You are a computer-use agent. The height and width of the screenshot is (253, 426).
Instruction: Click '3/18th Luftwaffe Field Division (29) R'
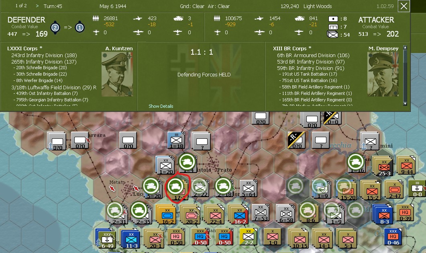click(x=54, y=87)
